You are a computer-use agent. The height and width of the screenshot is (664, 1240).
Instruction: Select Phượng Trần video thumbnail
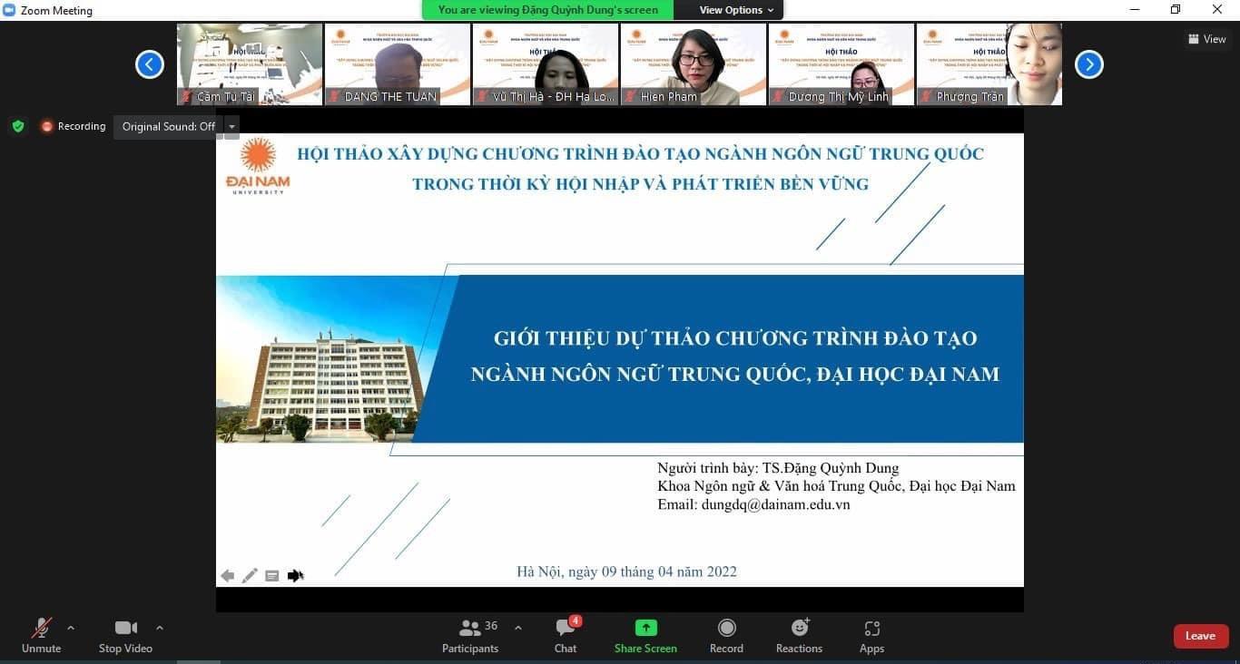pos(989,64)
